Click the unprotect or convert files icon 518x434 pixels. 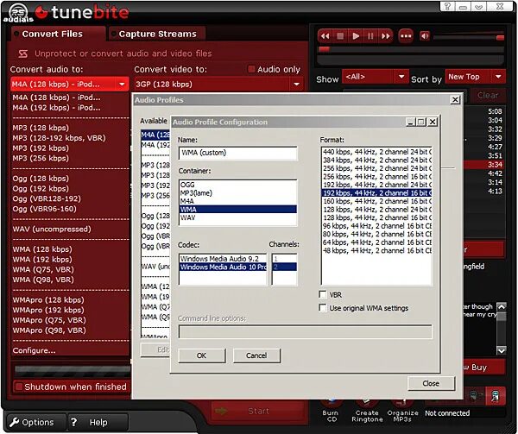tap(22, 53)
